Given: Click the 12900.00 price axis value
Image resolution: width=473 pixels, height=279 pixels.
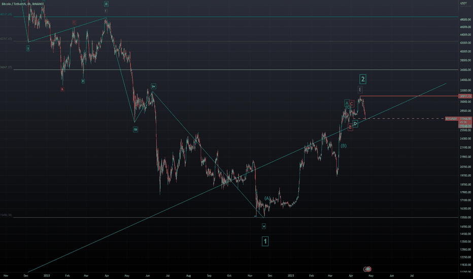Looking at the screenshot, I should 465,250.
